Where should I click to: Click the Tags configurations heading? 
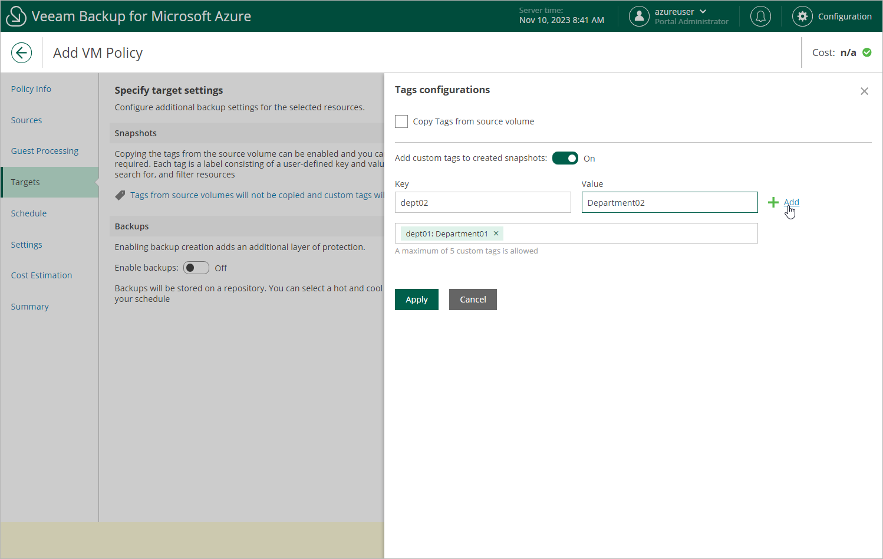pos(442,90)
